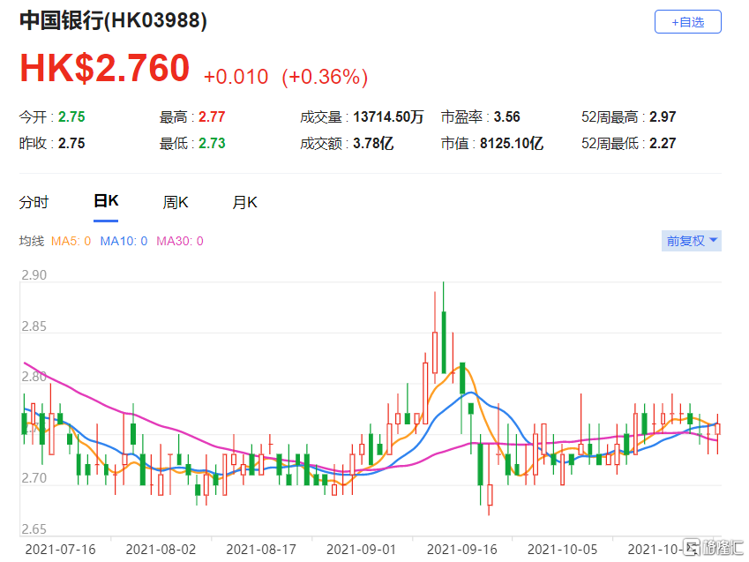Open the 周K weekly chart tab
The height and width of the screenshot is (562, 749).
tap(176, 203)
